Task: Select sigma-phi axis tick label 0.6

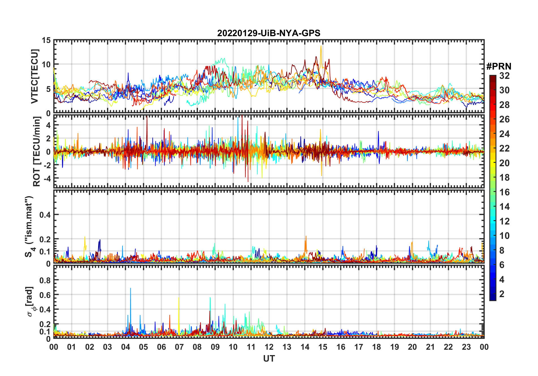Action: (45, 295)
